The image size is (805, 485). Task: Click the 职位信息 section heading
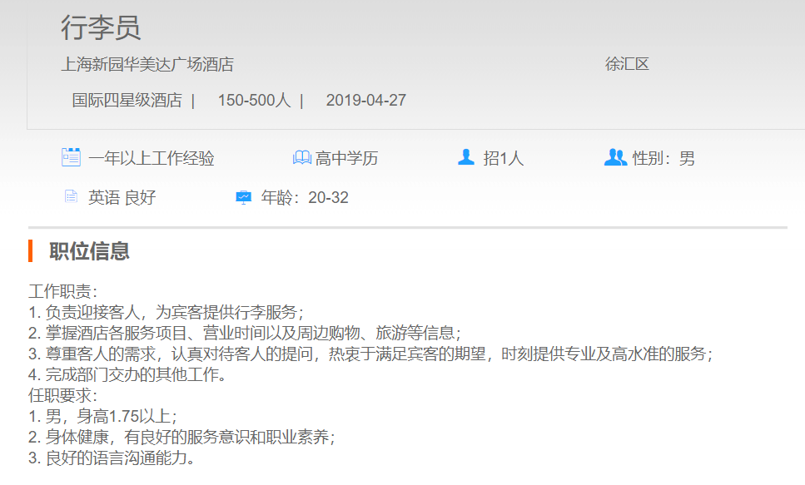[x=89, y=251]
